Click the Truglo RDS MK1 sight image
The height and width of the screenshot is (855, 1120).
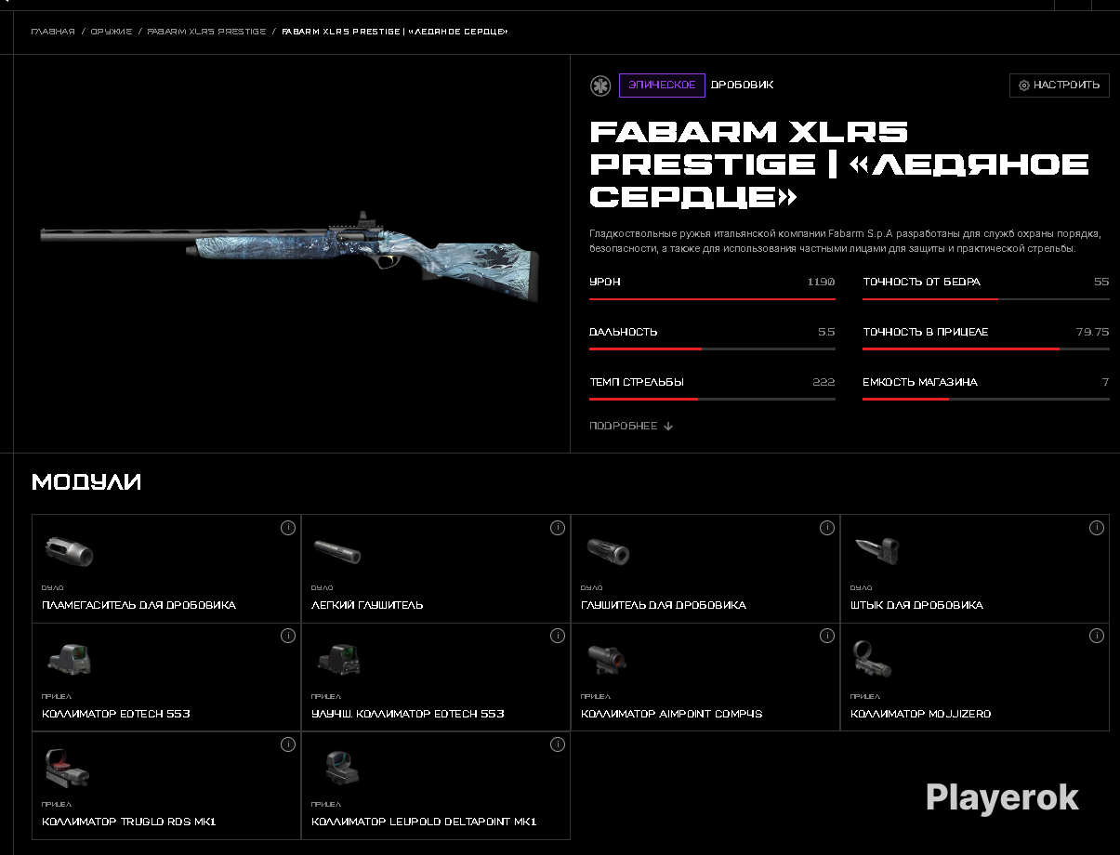point(67,769)
